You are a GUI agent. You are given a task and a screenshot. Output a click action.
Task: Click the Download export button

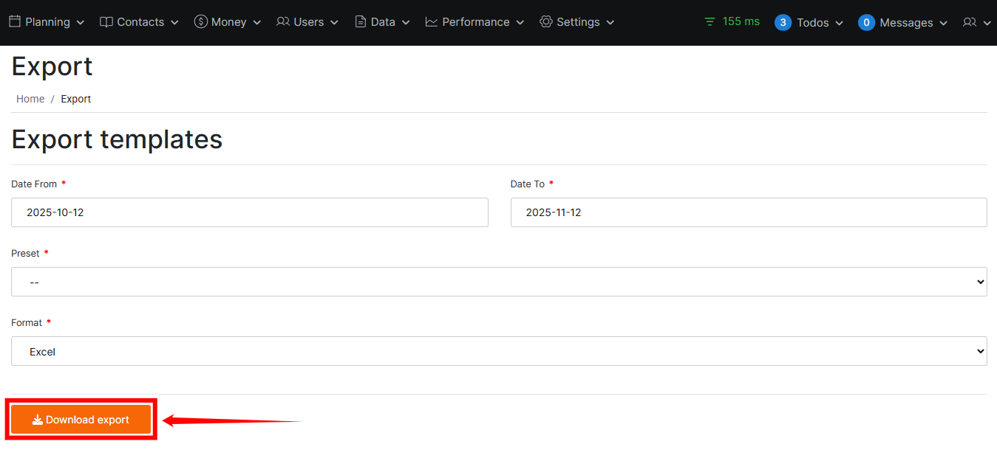coord(81,419)
